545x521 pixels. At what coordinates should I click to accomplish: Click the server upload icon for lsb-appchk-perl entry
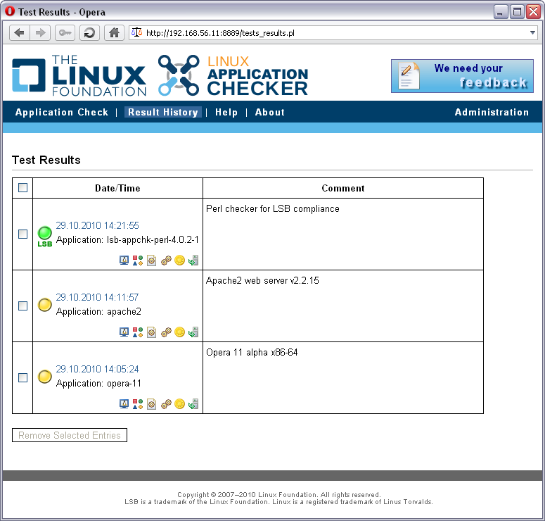click(193, 260)
